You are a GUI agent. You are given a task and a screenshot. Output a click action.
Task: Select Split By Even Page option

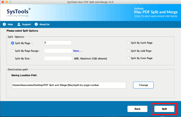coord(128,58)
